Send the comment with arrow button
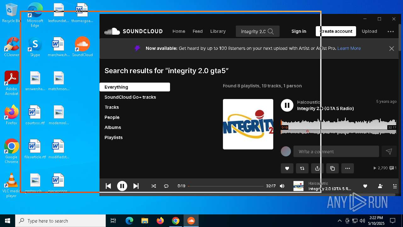The height and width of the screenshot is (227, 403). point(389,151)
